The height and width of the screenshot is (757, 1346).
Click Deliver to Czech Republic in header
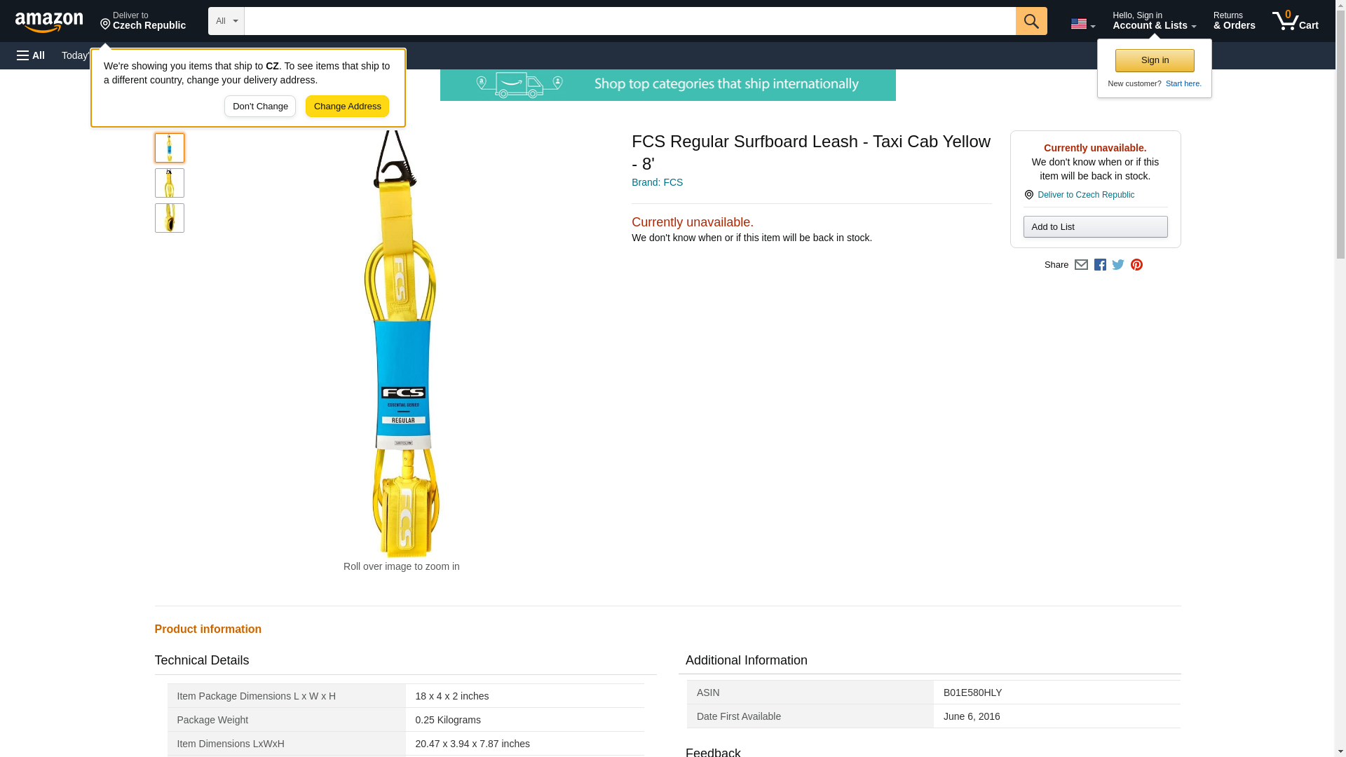(x=143, y=20)
